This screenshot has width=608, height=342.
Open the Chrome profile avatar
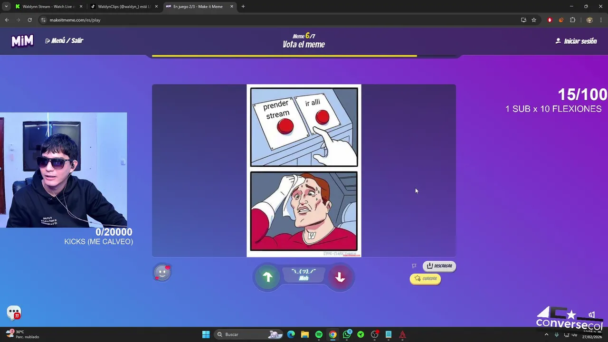[x=589, y=20]
